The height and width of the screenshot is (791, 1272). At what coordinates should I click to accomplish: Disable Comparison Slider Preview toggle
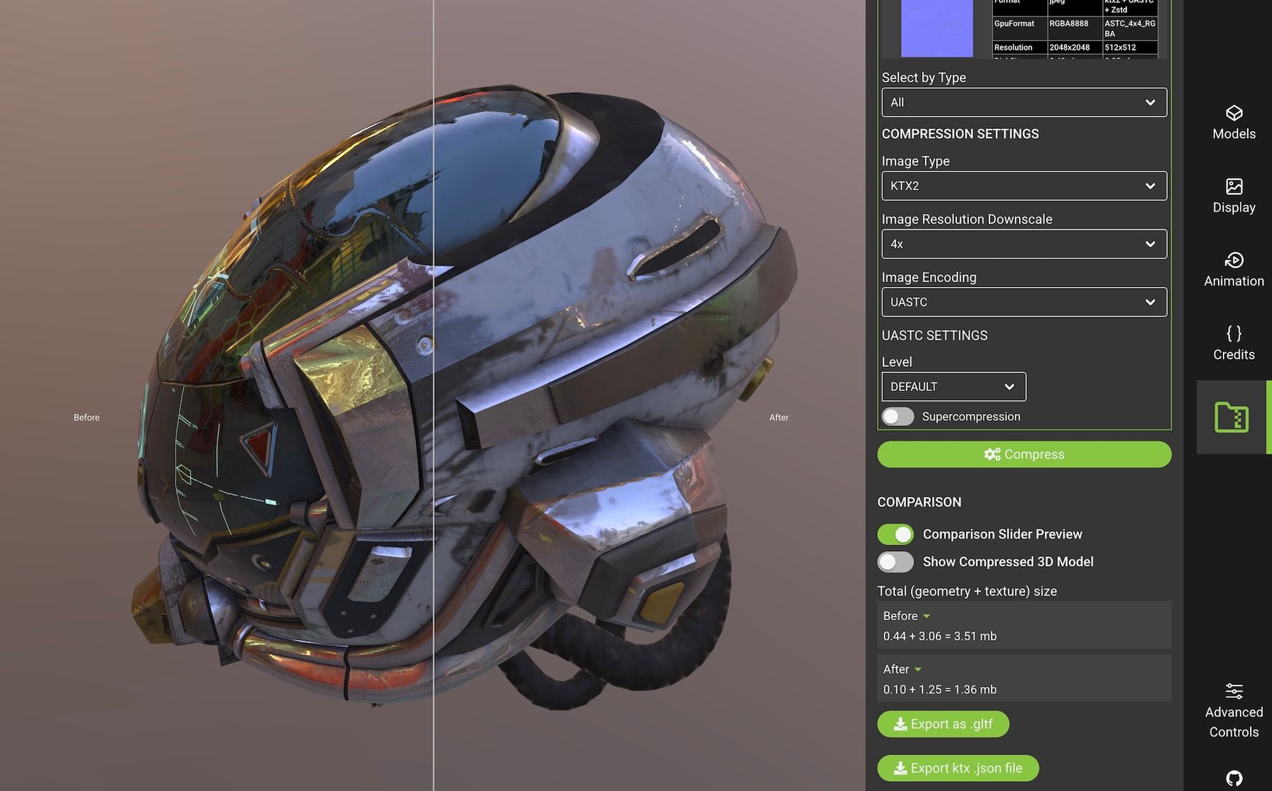click(896, 535)
